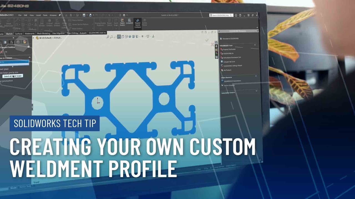Open the Options gear dropdown arrow
This screenshot has width=355, height=199.
click(127, 15)
